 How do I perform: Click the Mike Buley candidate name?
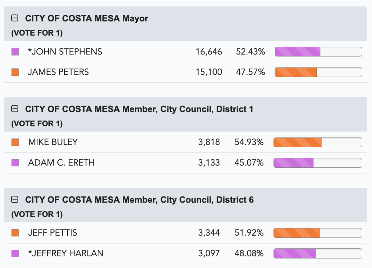[53, 142]
